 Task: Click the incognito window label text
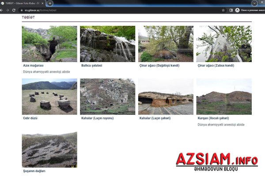click(253, 10)
